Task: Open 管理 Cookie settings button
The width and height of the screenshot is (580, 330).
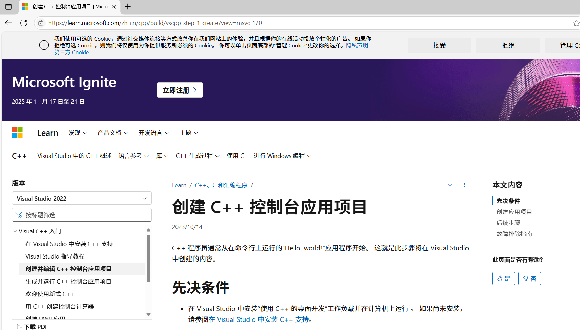Action: click(x=563, y=45)
